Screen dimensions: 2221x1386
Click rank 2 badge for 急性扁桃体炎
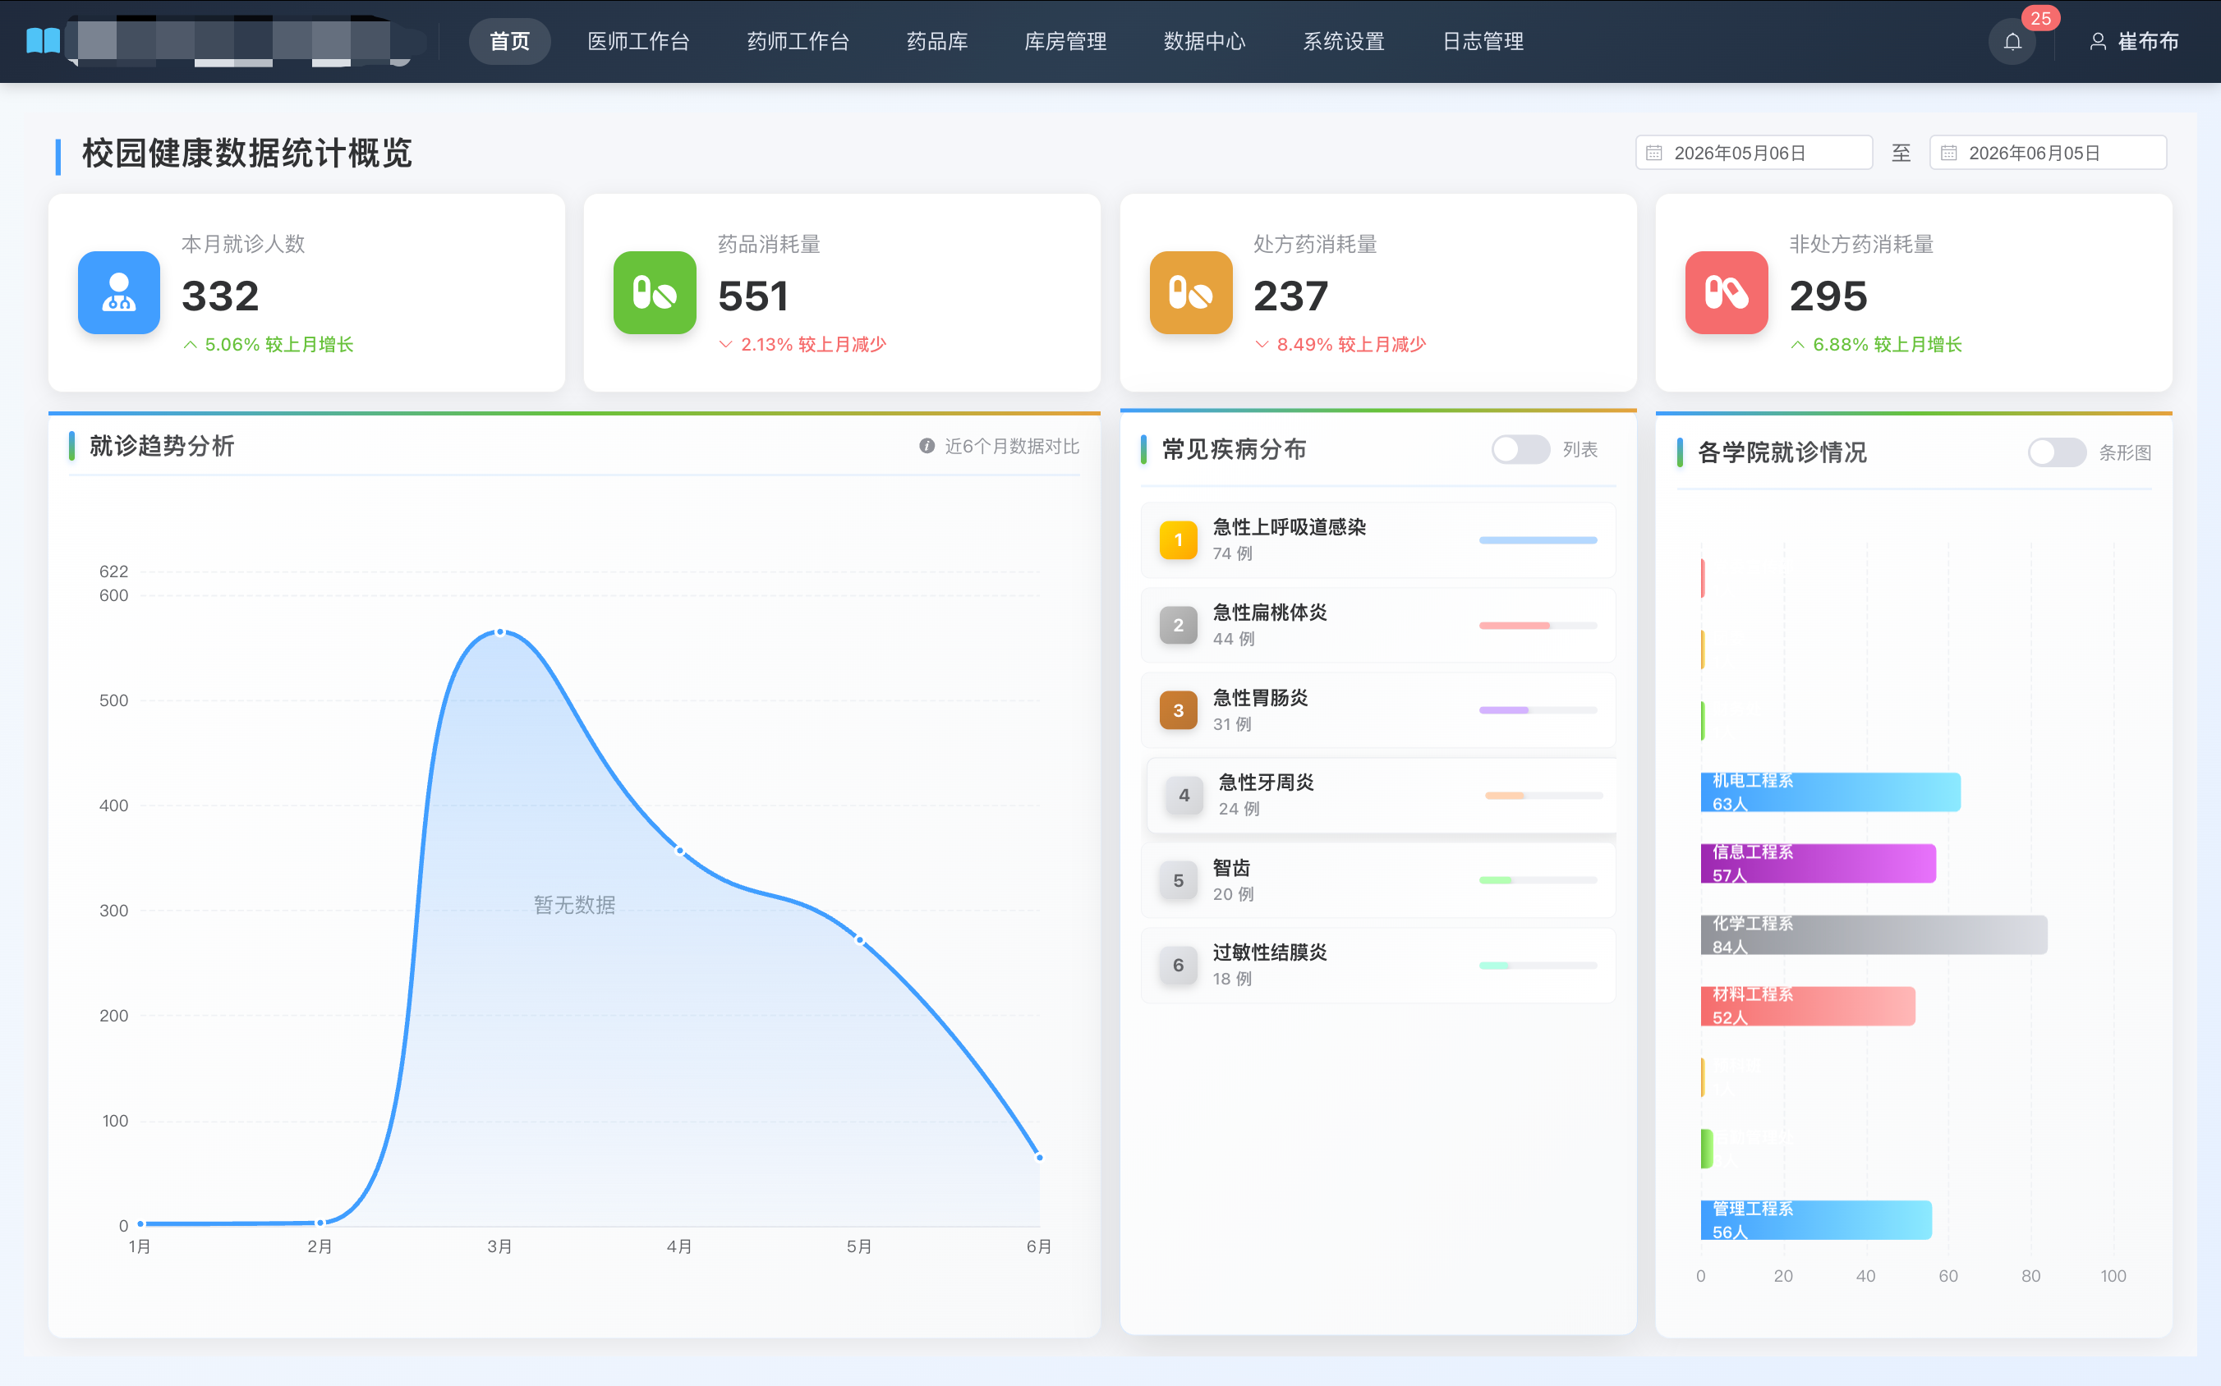click(1179, 625)
